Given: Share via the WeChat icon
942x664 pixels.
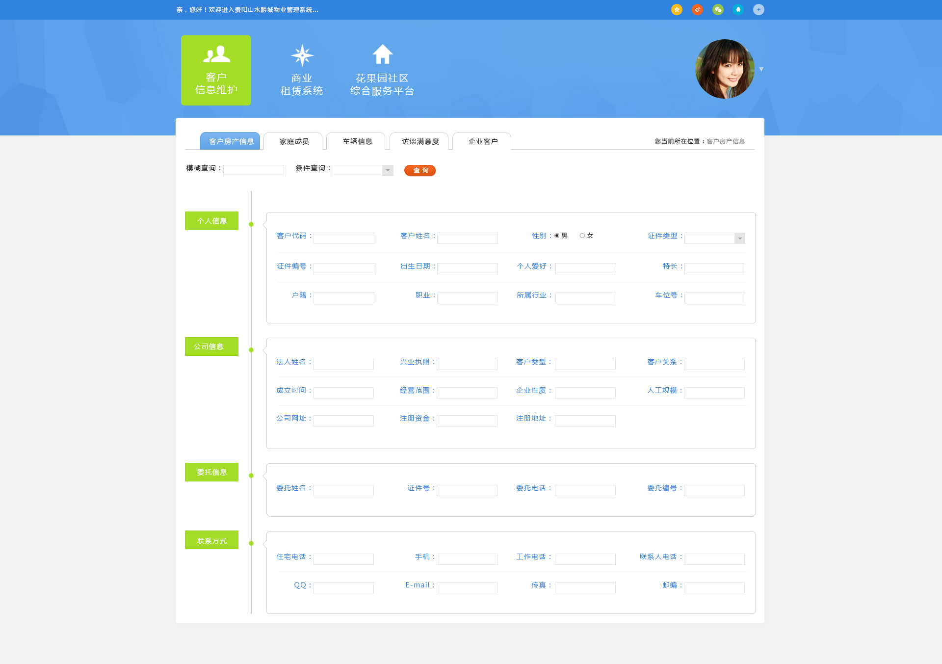Looking at the screenshot, I should (x=718, y=9).
